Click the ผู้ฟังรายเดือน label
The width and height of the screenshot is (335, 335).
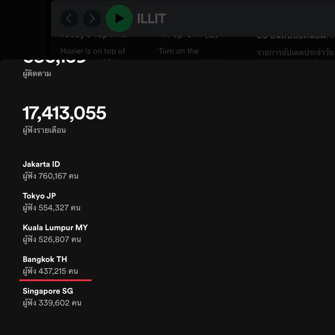pyautogui.click(x=44, y=130)
